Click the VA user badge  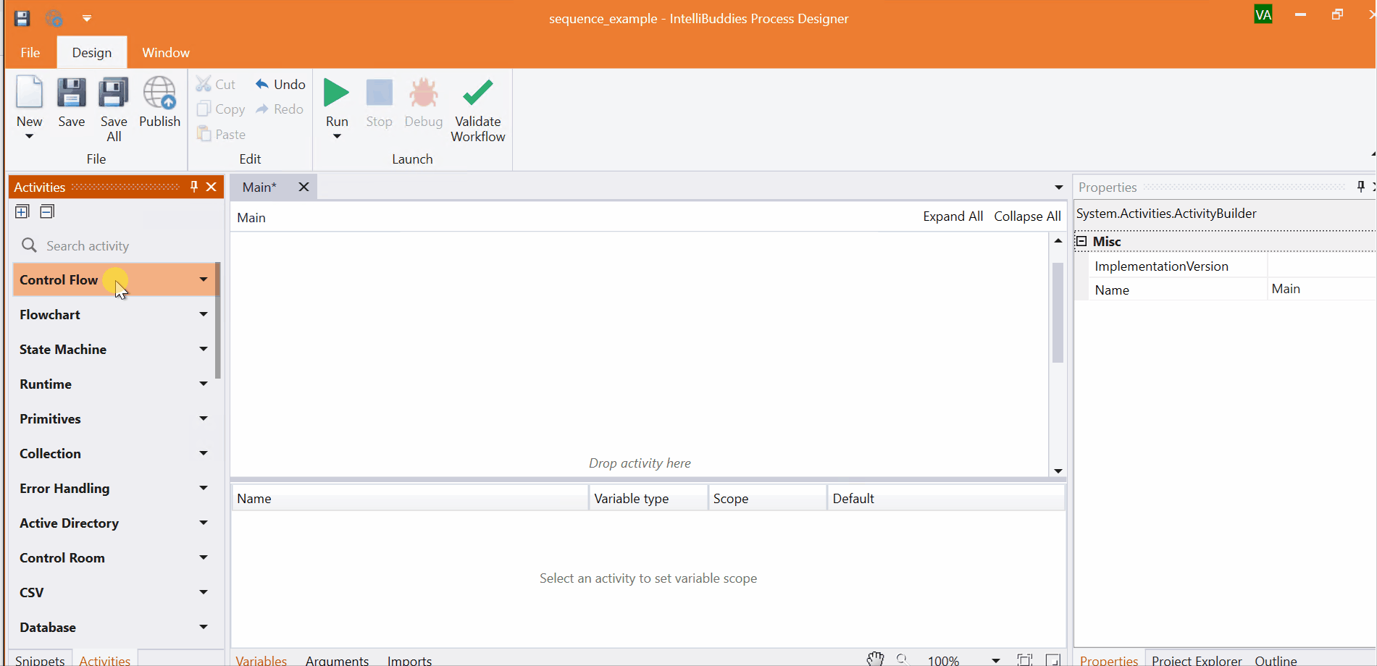click(1263, 14)
